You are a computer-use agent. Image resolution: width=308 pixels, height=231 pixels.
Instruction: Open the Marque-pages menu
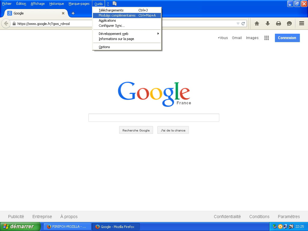point(79,4)
